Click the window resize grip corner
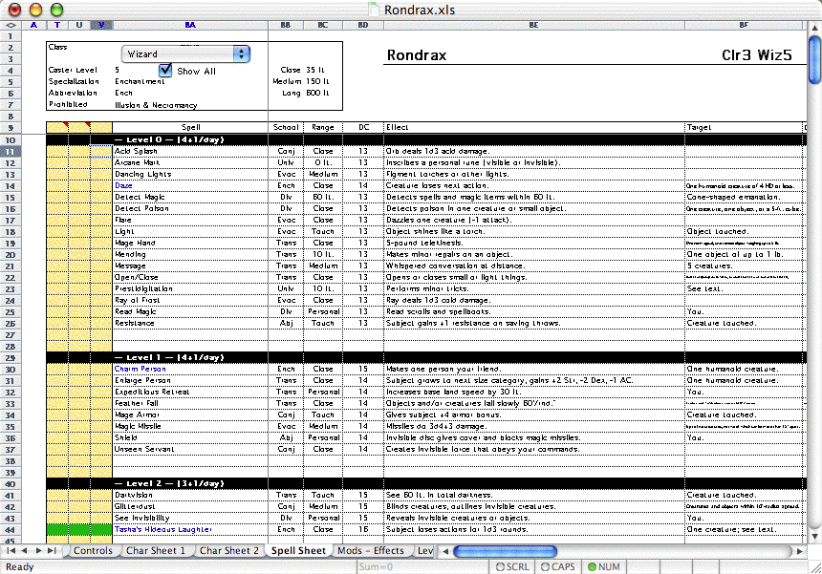822x574 pixels. coord(814,566)
